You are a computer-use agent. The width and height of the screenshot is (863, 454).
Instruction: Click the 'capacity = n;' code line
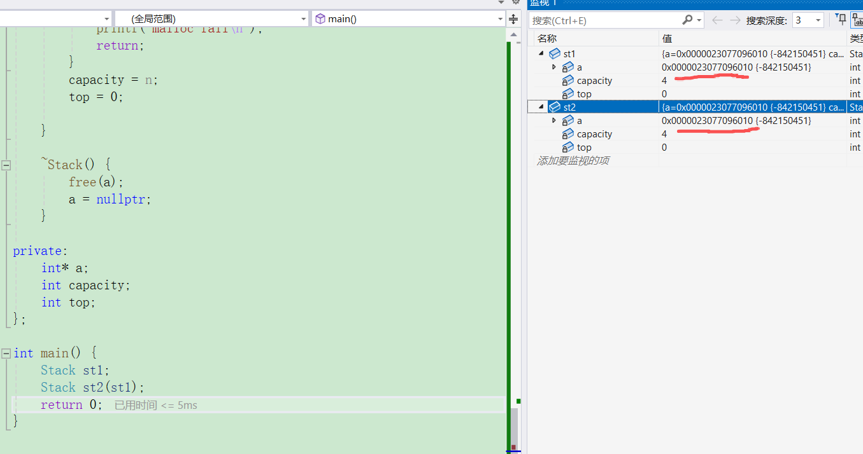[x=113, y=80]
